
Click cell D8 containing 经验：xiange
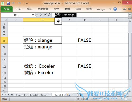(43, 40)
